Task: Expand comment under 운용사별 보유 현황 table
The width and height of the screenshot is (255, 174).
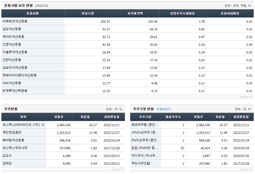Action: 246,97
